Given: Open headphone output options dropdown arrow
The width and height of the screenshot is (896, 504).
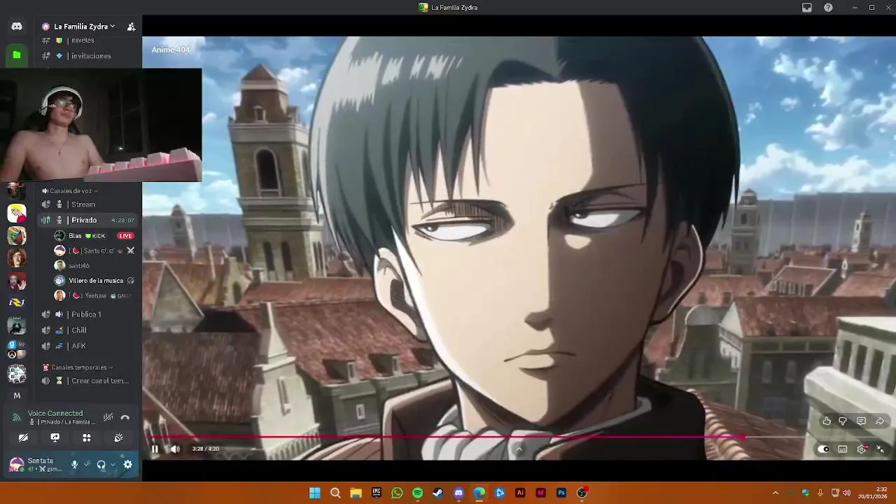Looking at the screenshot, I should [113, 464].
